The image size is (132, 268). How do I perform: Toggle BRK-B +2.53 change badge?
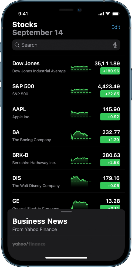pos(110,163)
